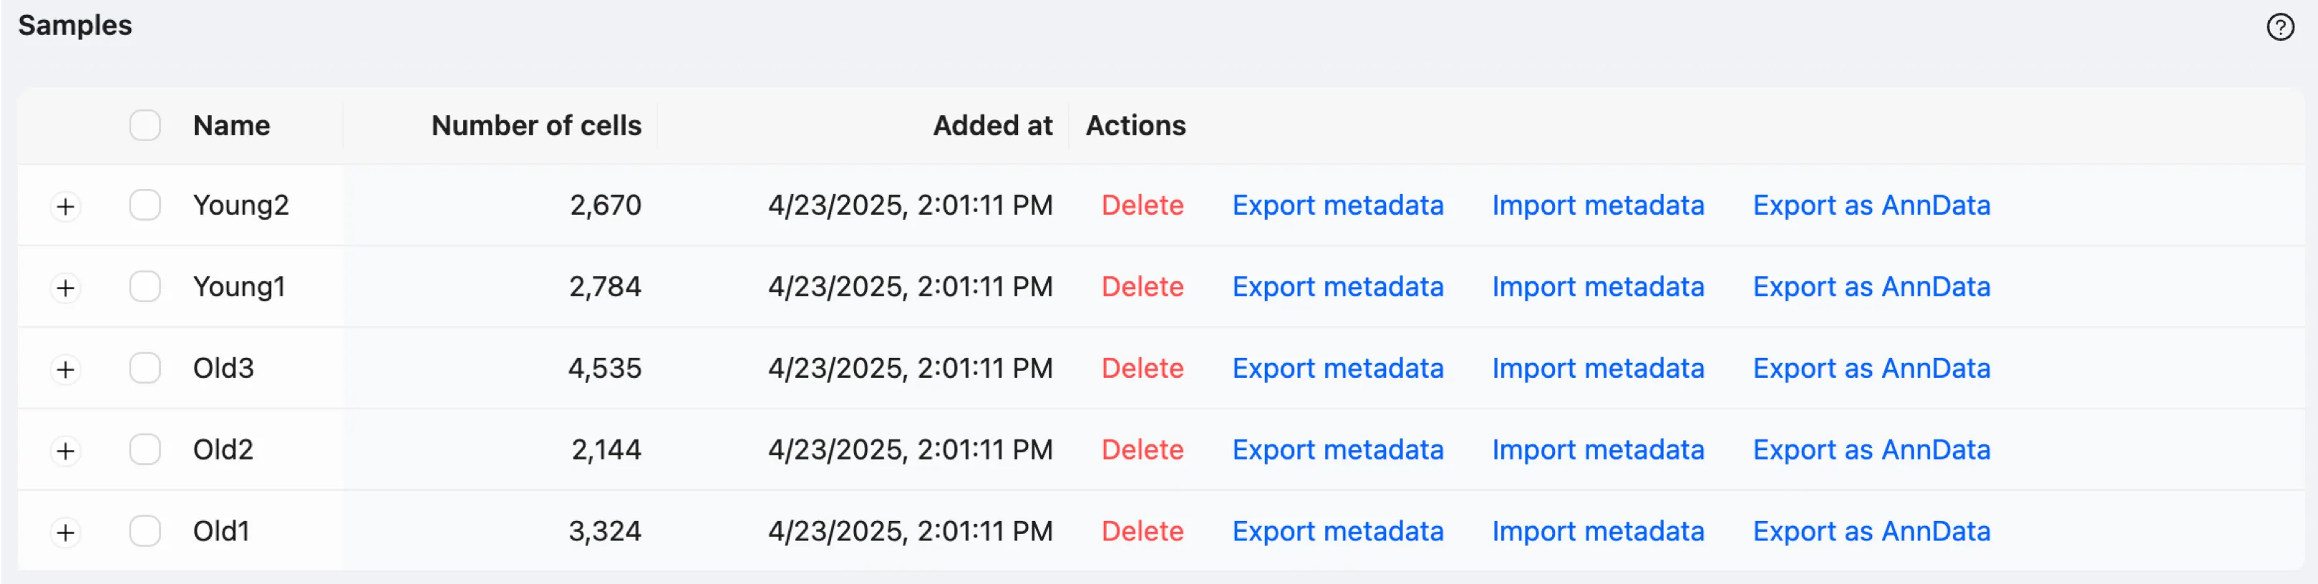The height and width of the screenshot is (584, 2318).
Task: Select the Old3 sample checkbox
Action: pyautogui.click(x=145, y=368)
